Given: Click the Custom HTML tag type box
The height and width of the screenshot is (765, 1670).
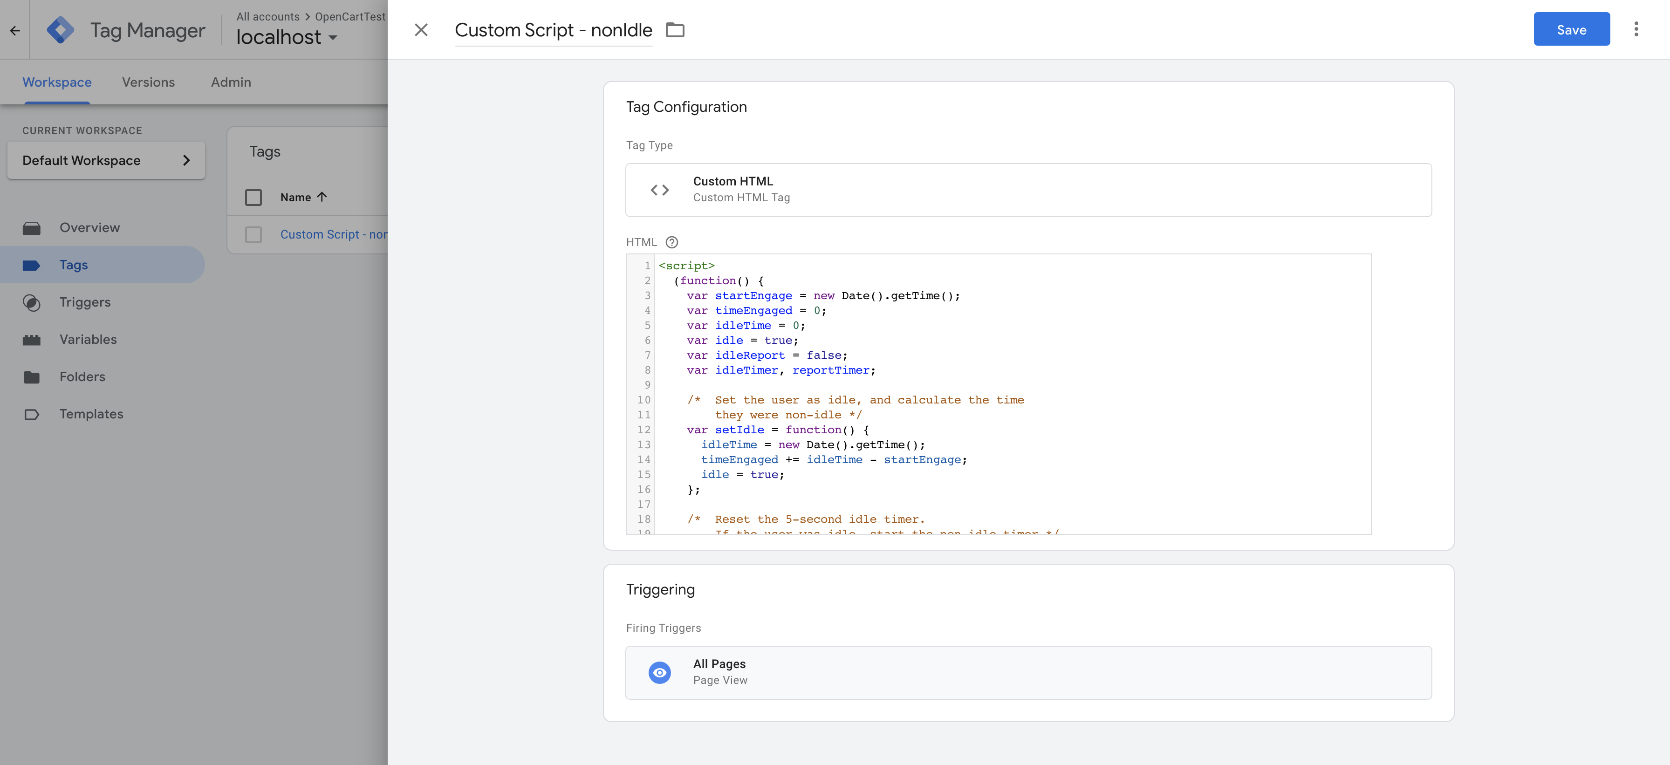Looking at the screenshot, I should click(x=1028, y=190).
